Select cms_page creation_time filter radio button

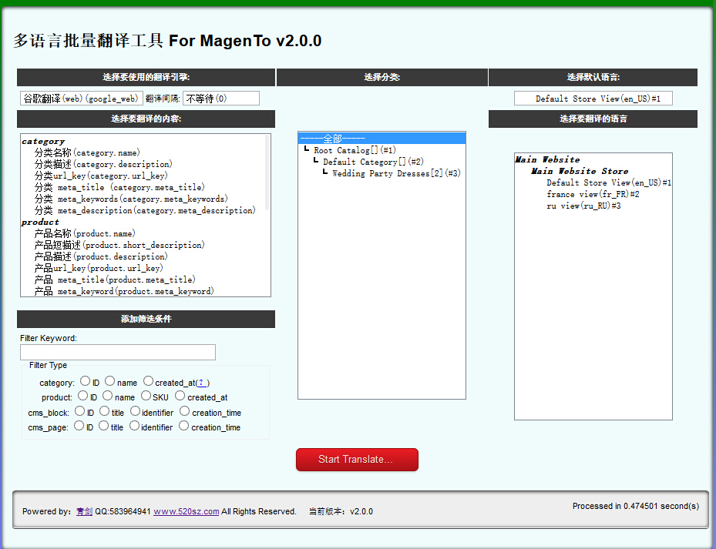pos(183,425)
